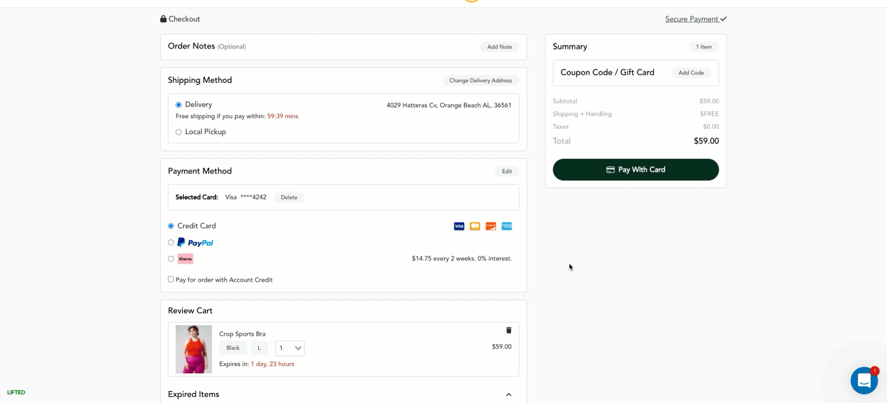887x403 pixels.
Task: Click Add Code for coupon or gift card
Action: (x=691, y=73)
